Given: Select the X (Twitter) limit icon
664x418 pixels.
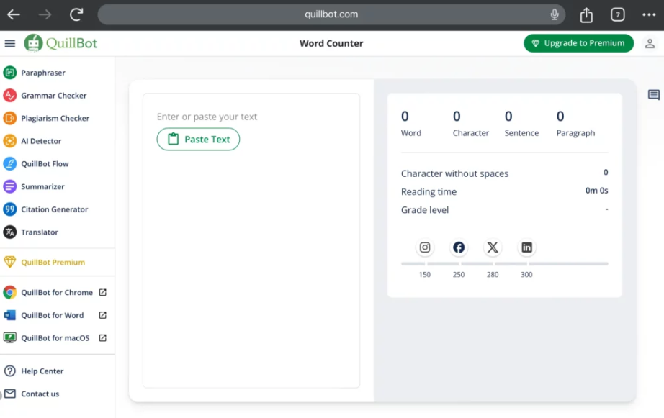Looking at the screenshot, I should pos(493,247).
